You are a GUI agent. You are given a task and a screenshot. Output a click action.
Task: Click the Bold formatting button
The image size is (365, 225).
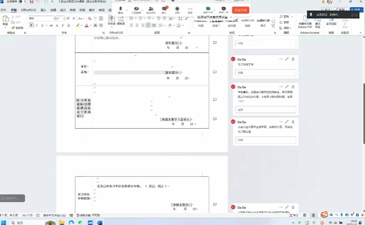[31, 25]
